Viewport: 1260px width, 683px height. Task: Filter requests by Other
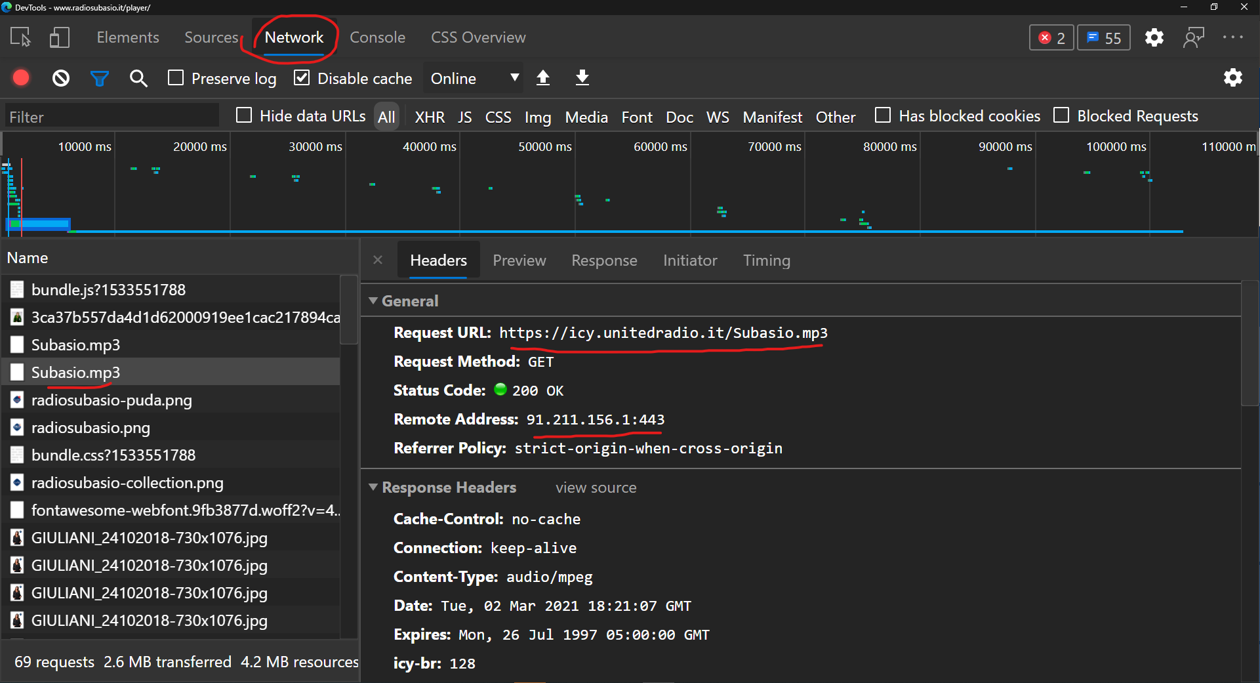(835, 117)
